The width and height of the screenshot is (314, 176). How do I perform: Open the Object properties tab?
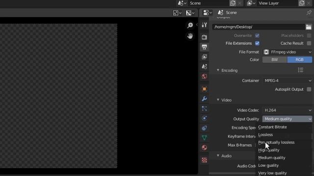point(204,89)
